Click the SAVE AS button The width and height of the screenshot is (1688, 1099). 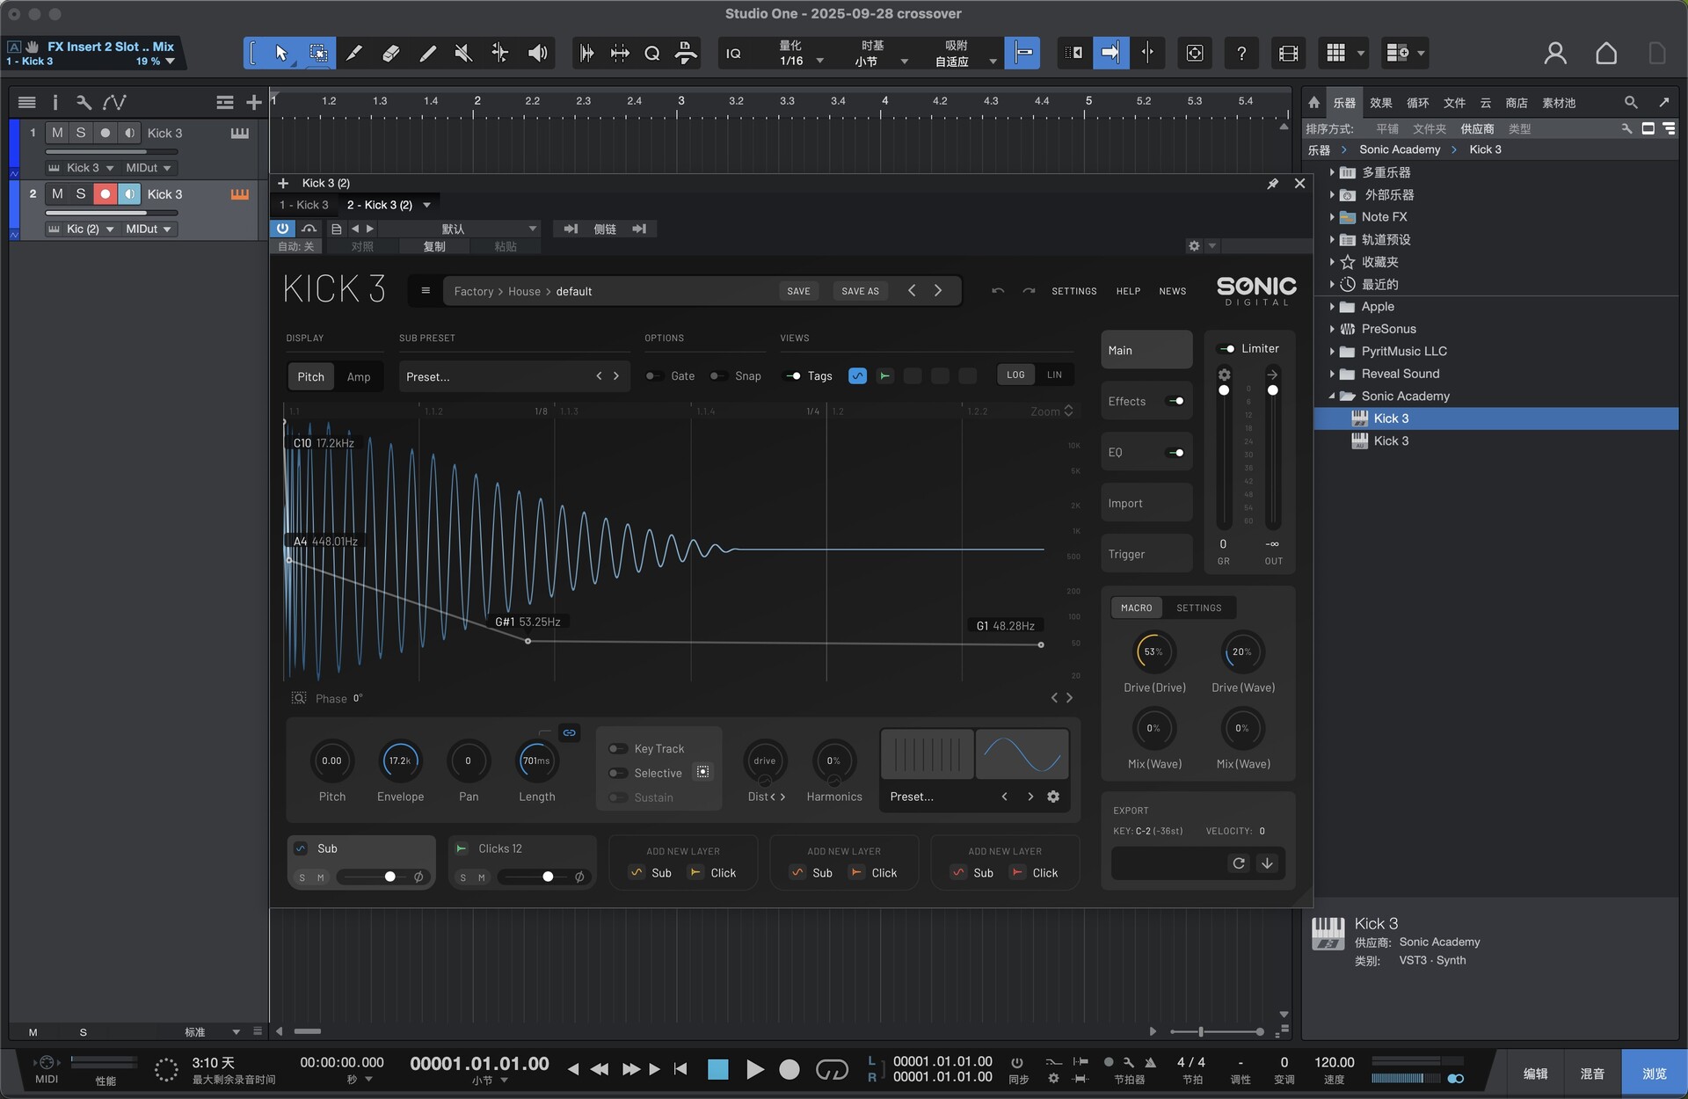859,291
